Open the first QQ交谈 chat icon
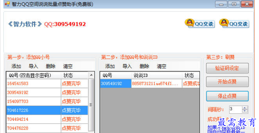Viewport: 259px width, 133px height. pyautogui.click(x=200, y=24)
